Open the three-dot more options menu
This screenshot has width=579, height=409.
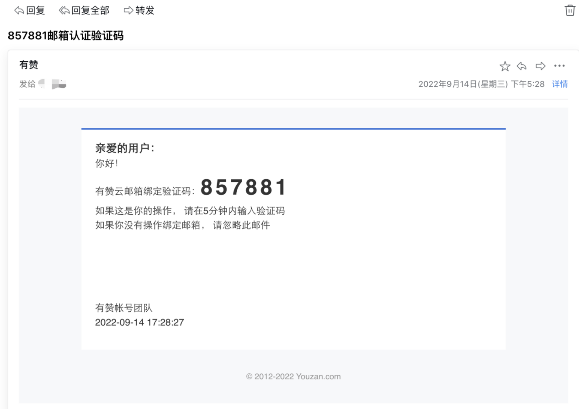pyautogui.click(x=559, y=66)
